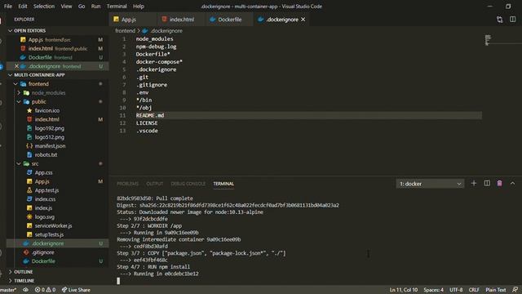Click Ln 11, Col 10 in status bar
Viewport: 522px width, 294px height.
coord(404,290)
